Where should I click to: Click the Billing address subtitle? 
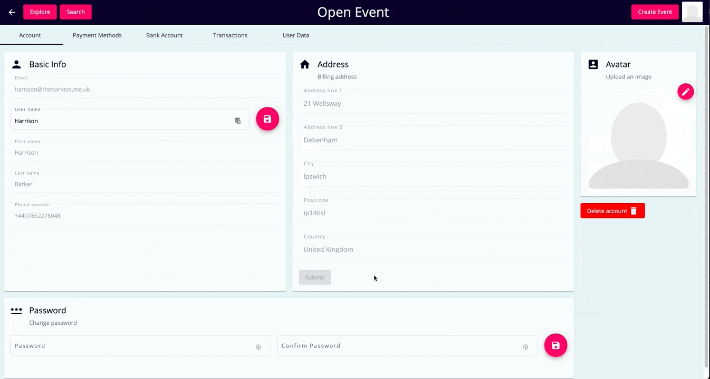coord(337,77)
